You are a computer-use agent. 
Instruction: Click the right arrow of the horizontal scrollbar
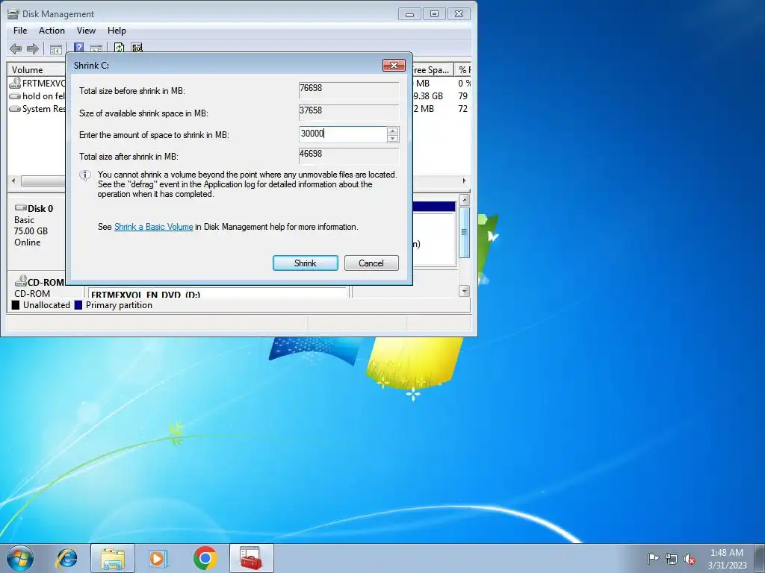coord(464,181)
